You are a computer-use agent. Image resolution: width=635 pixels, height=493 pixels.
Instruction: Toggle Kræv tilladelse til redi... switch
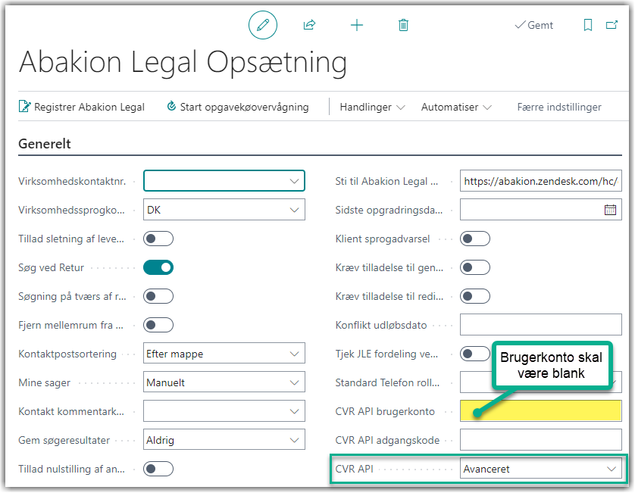475,296
